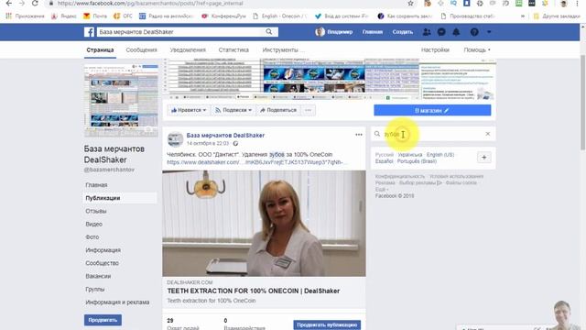Viewport: 586px width, 330px height.
Task: Switch to the Страница tab
Action: pos(100,49)
